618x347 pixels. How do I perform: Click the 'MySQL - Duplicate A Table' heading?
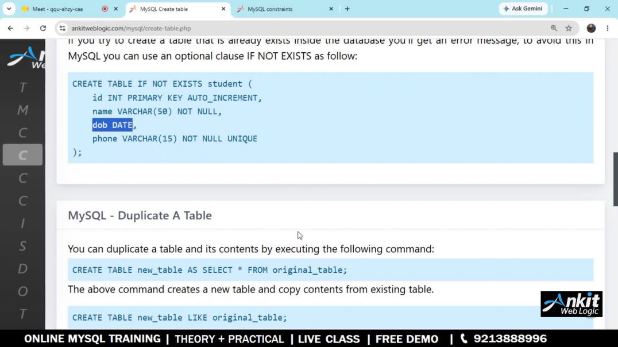[x=140, y=215]
